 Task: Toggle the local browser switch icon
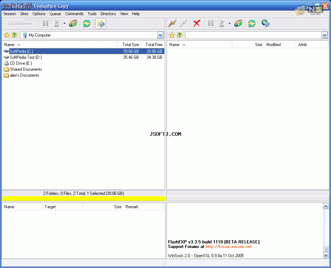click(100, 24)
